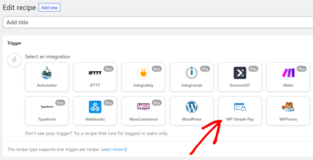Choose the IFTTT integration tile

click(95, 77)
